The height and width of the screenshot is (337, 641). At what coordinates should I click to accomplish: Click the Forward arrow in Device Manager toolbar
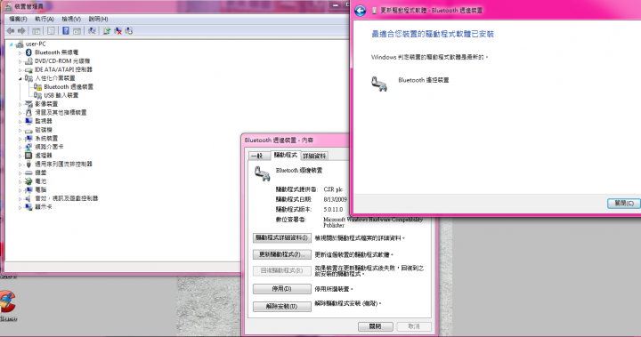pyautogui.click(x=22, y=30)
